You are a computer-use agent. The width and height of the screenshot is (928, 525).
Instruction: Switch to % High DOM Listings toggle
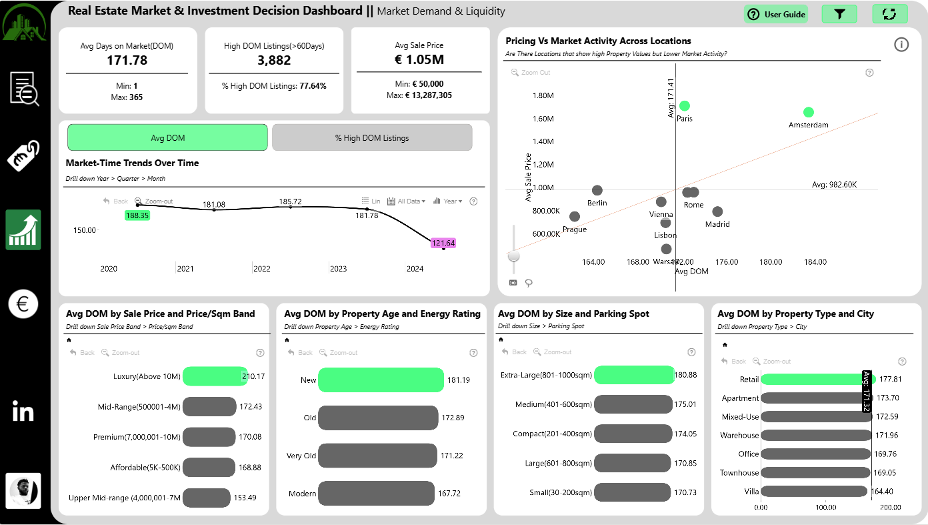[372, 137]
